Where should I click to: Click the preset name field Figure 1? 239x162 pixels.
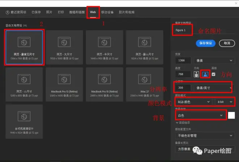[x=204, y=30]
